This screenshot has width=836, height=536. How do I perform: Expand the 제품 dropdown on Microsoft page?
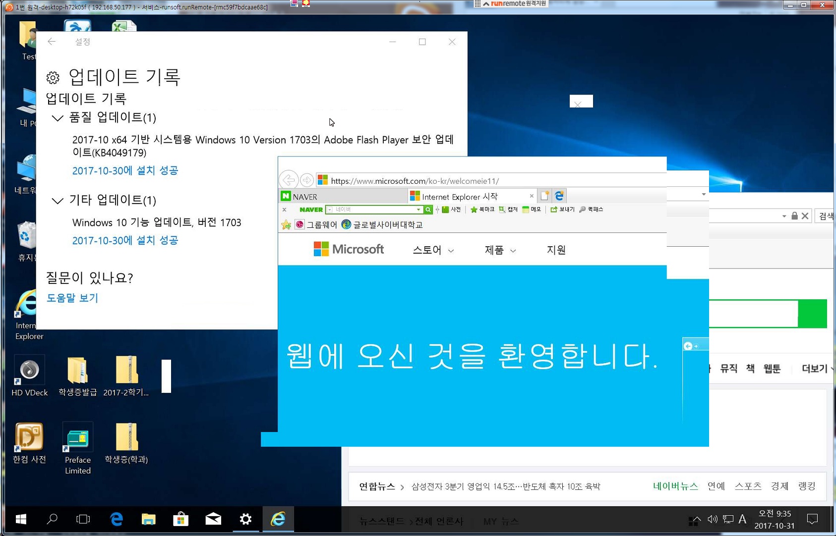click(500, 250)
